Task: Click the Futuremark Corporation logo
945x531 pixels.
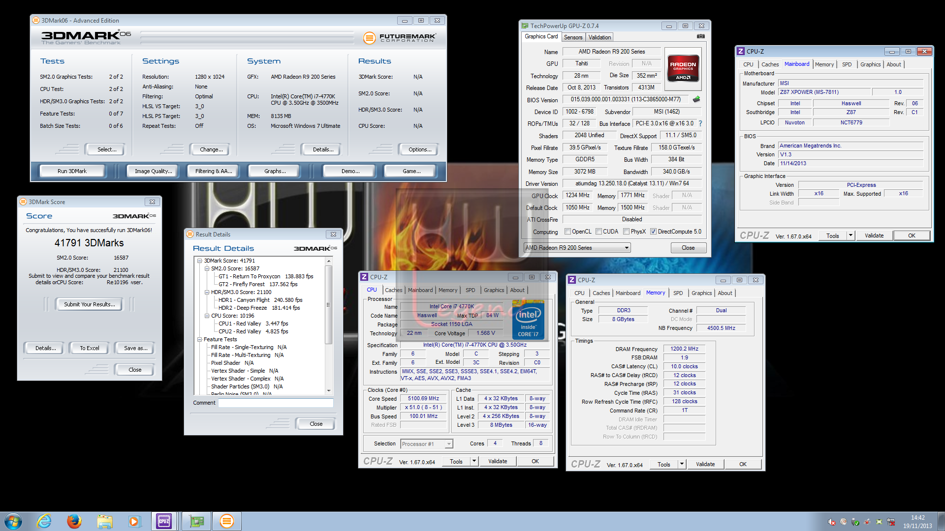Action: click(400, 37)
